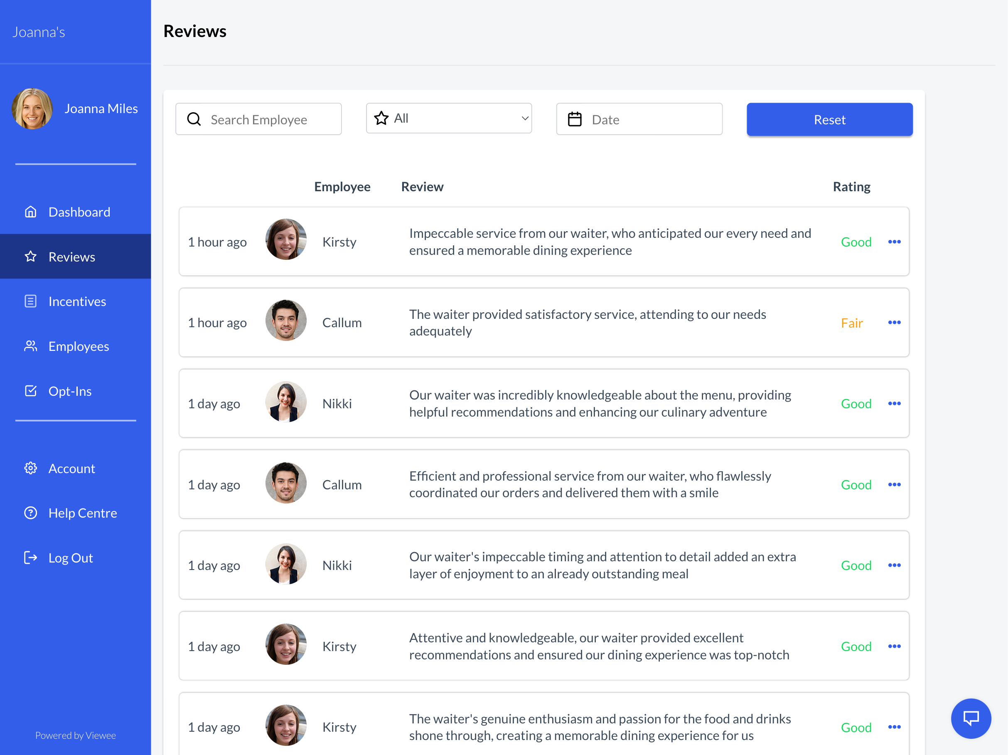Click the Powered by Viewee link
Screen dimensions: 1008x755
[x=76, y=735]
